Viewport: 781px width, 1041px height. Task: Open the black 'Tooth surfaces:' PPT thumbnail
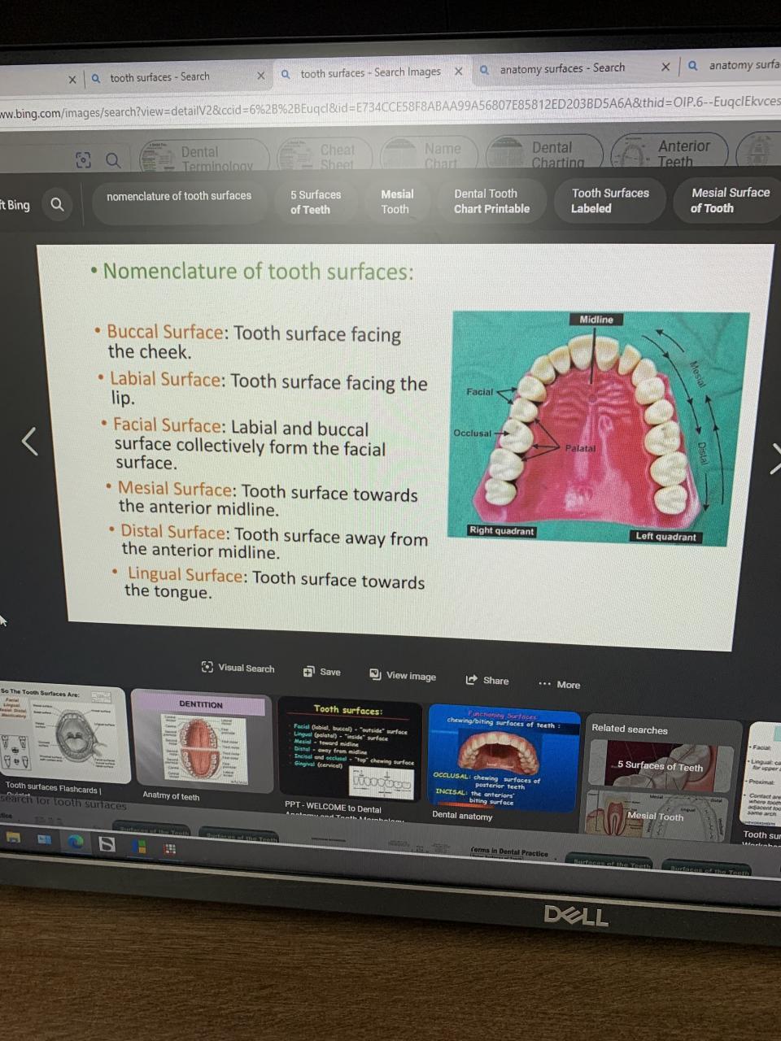tap(348, 747)
